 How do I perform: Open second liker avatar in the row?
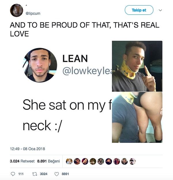click(77, 161)
